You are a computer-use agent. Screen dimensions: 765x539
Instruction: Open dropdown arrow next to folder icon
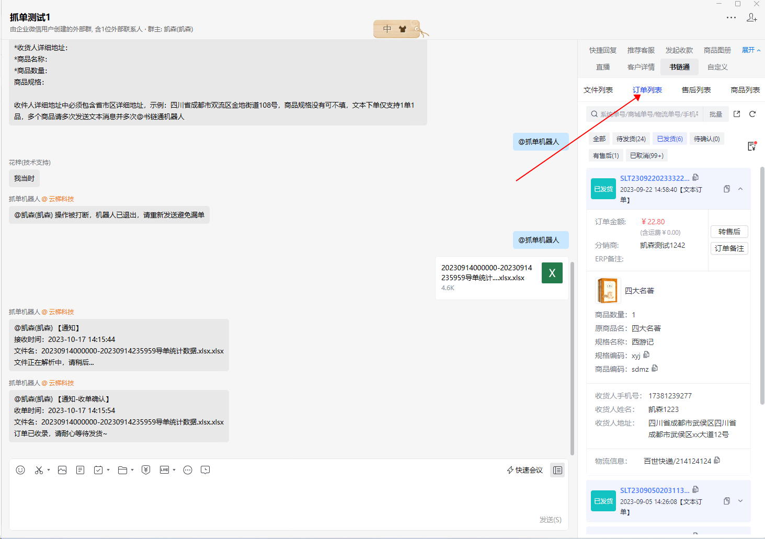tap(132, 470)
